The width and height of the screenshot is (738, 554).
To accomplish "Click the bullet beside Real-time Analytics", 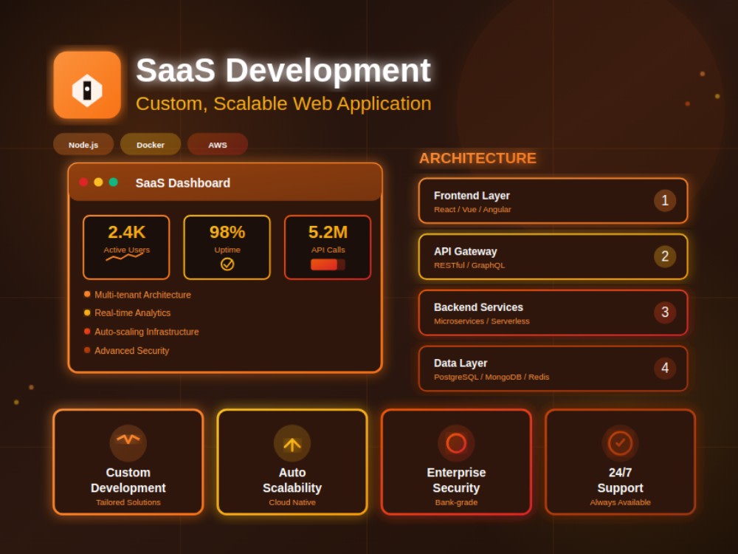I will tap(87, 312).
